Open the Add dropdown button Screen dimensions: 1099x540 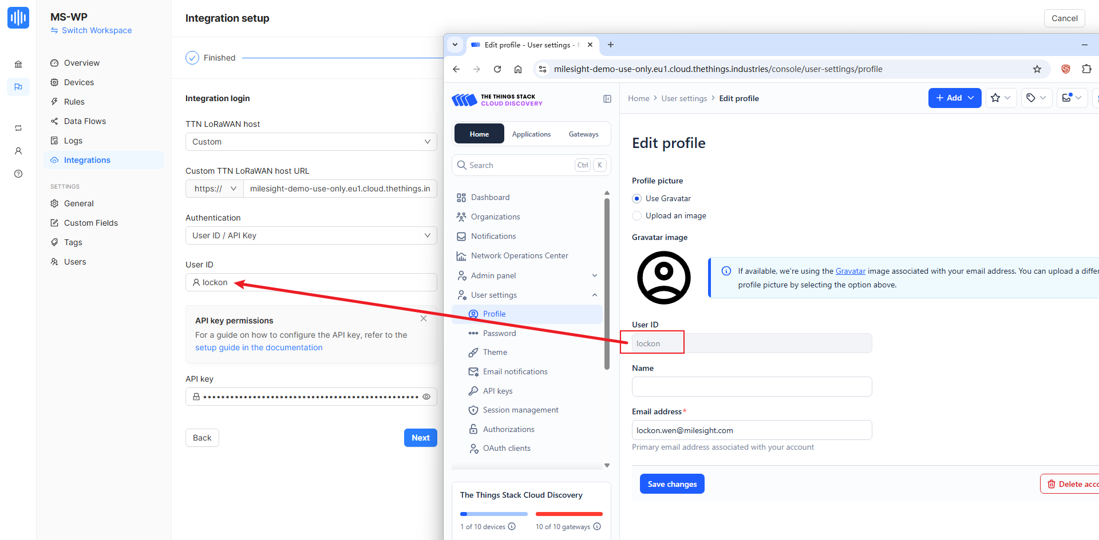coord(955,98)
